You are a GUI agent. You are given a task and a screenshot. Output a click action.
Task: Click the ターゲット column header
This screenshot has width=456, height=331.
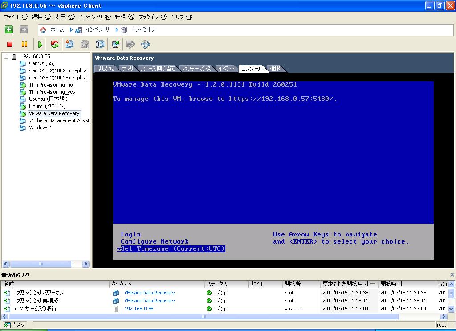point(157,284)
